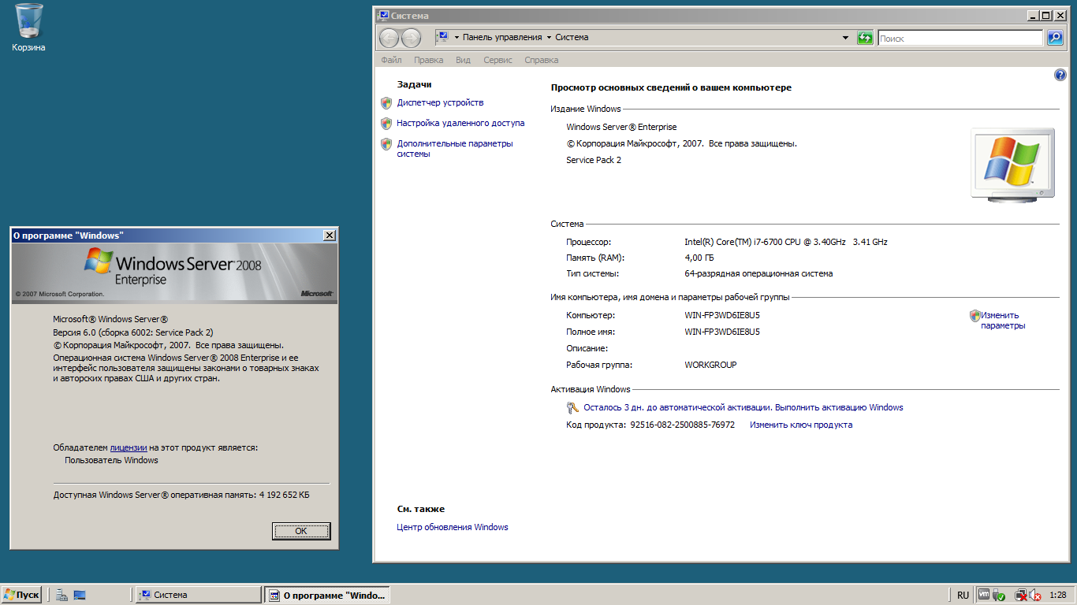1077x605 pixels.
Task: Open Центр обновления Windows link
Action: pyautogui.click(x=453, y=528)
